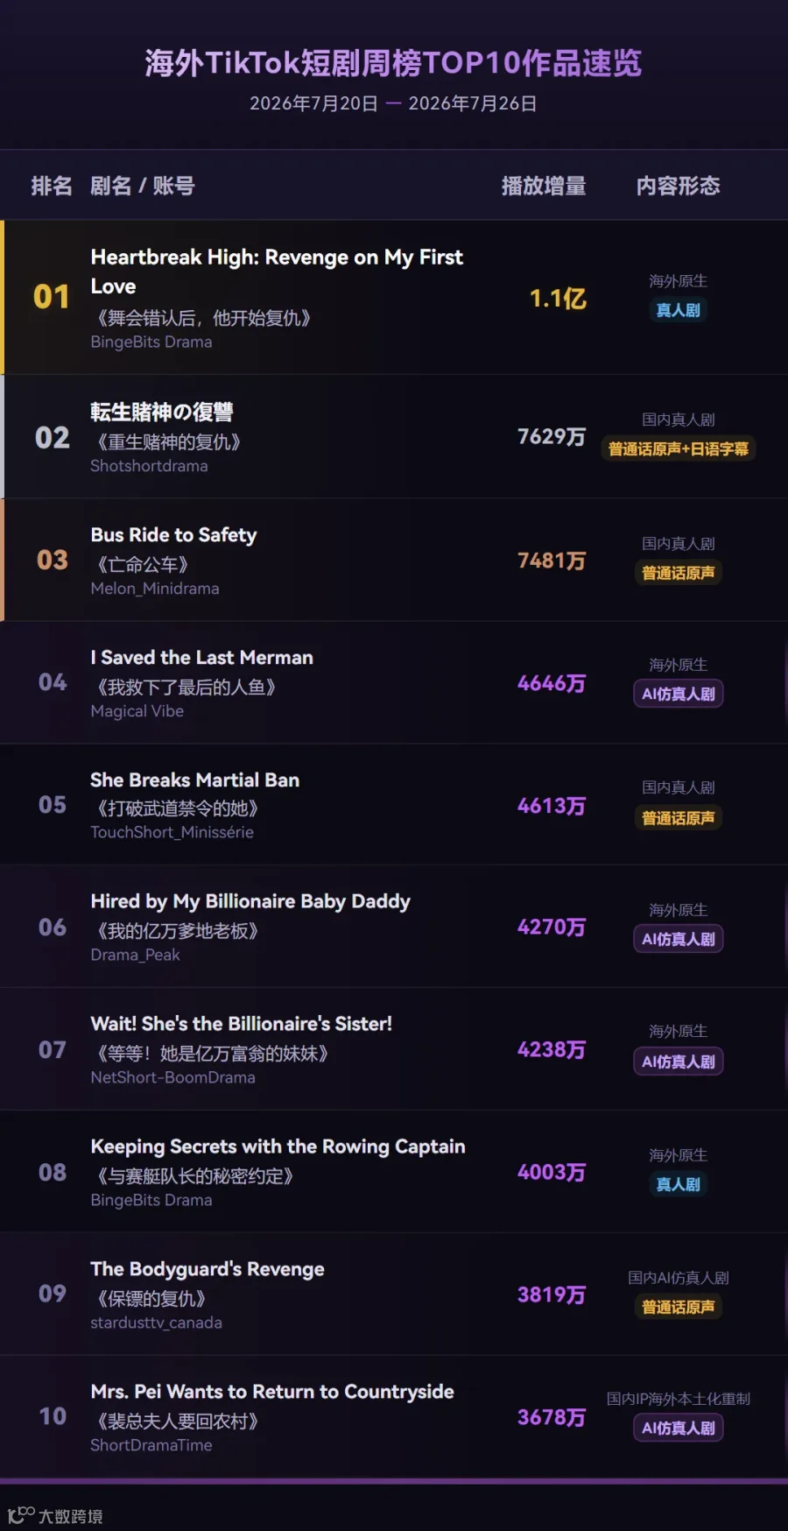Open the Bus Ride to Safety title
Screen dimensions: 788x1531
(x=173, y=534)
